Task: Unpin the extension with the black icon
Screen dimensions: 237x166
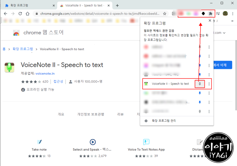Action: [x=200, y=102]
